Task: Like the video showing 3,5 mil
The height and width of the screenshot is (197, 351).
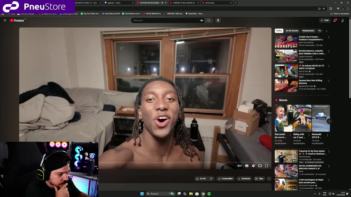Action: click(201, 179)
